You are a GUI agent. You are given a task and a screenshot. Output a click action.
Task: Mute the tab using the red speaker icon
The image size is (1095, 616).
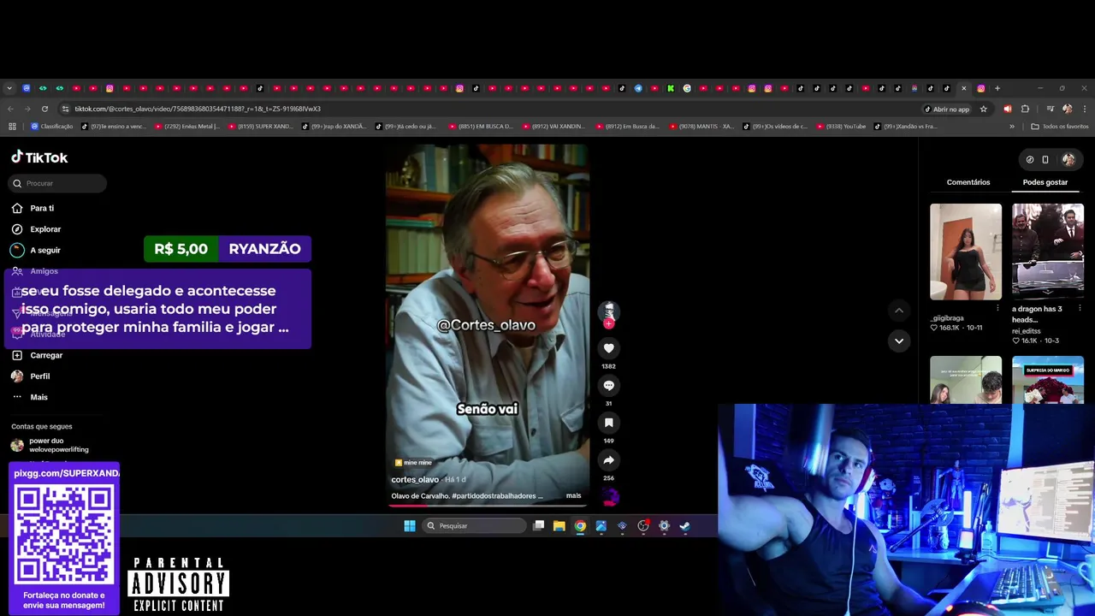point(1007,109)
